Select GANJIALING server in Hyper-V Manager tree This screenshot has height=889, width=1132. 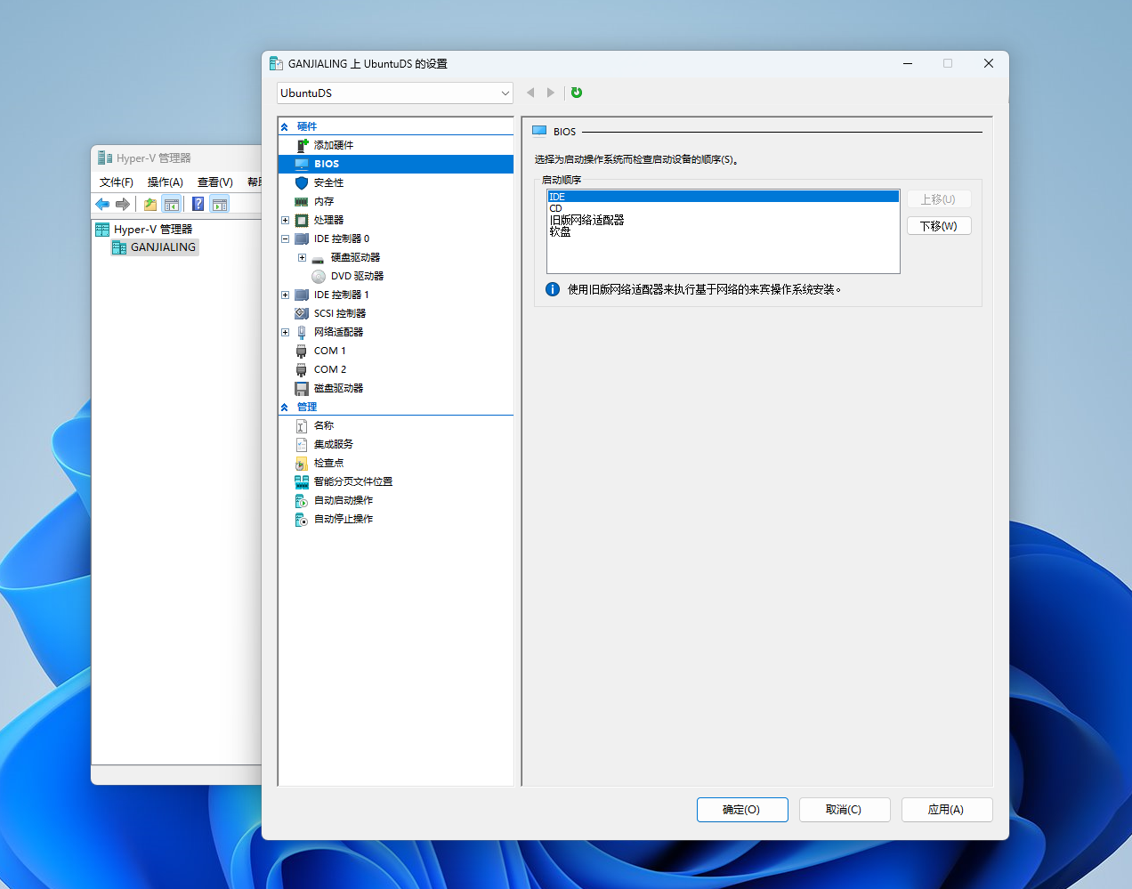click(x=154, y=247)
